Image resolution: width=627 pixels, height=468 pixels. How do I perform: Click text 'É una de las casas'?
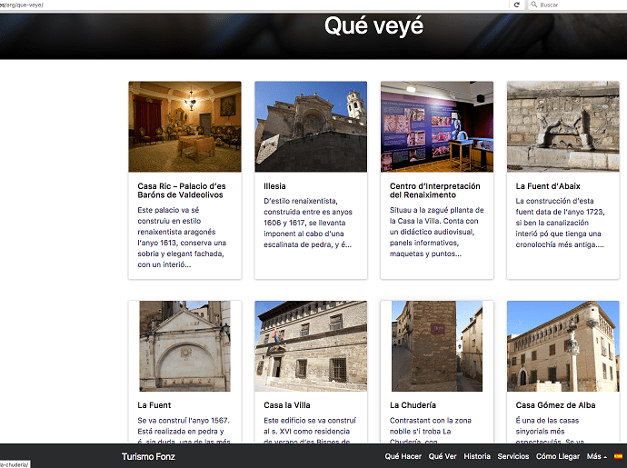pyautogui.click(x=547, y=421)
